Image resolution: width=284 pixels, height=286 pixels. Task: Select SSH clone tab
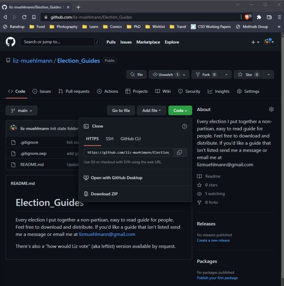tap(109, 139)
